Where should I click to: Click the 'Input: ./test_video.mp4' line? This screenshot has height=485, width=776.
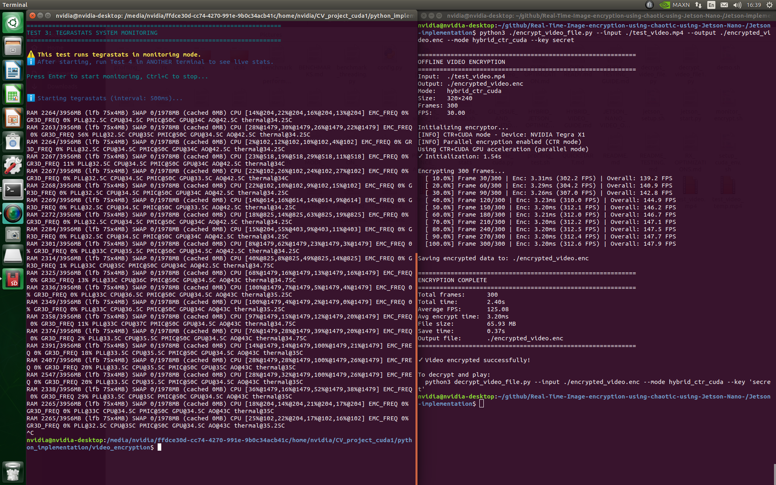pos(462,76)
